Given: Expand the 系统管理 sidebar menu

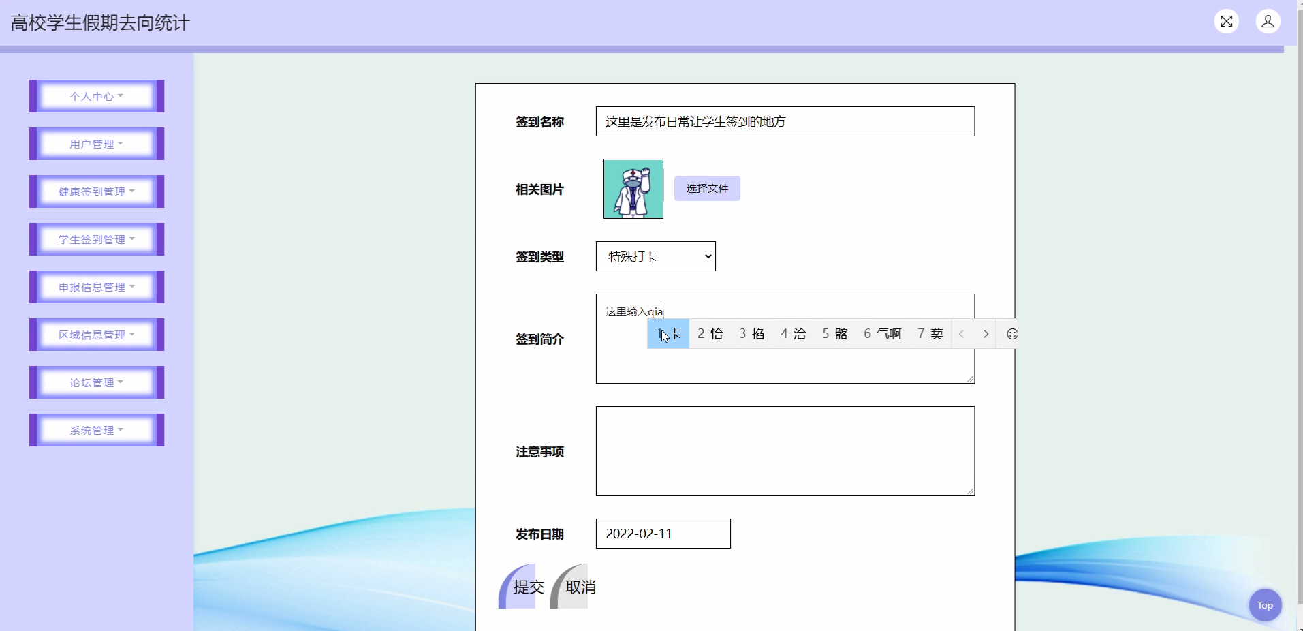Looking at the screenshot, I should [x=97, y=430].
